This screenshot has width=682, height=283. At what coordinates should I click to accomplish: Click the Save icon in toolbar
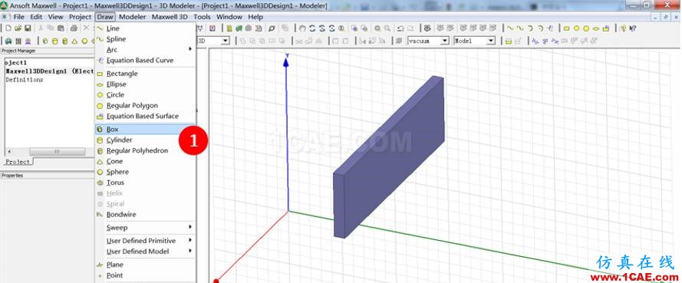(28, 28)
